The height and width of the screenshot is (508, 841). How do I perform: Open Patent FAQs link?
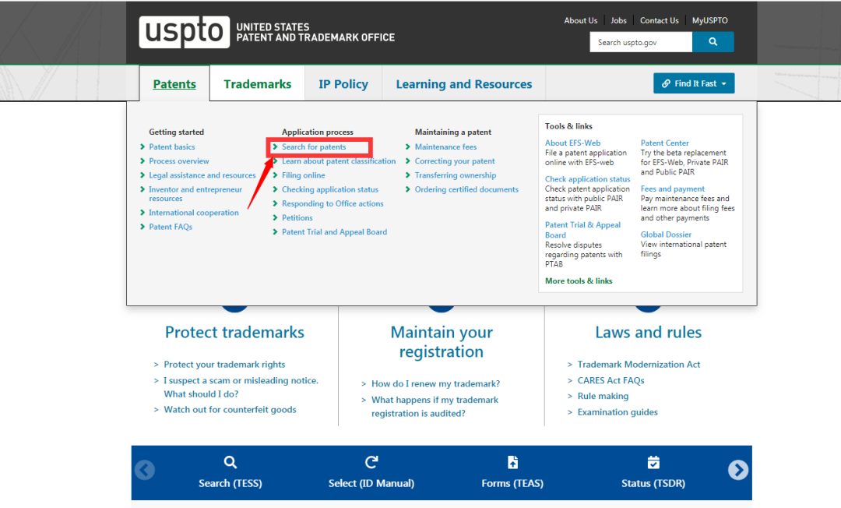click(171, 227)
